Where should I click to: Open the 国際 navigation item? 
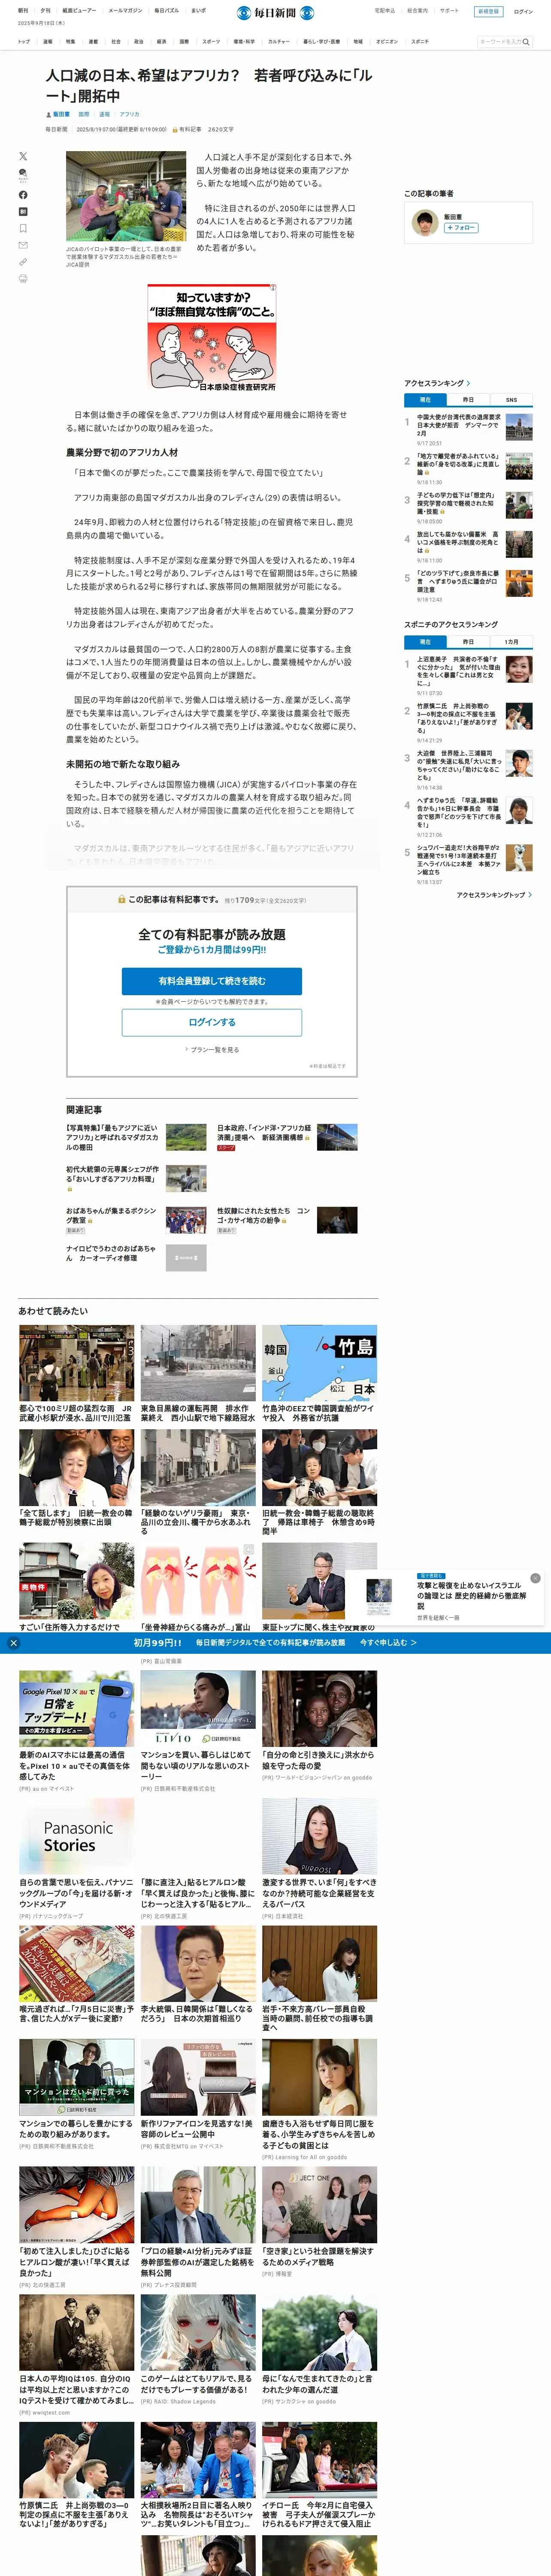[184, 42]
